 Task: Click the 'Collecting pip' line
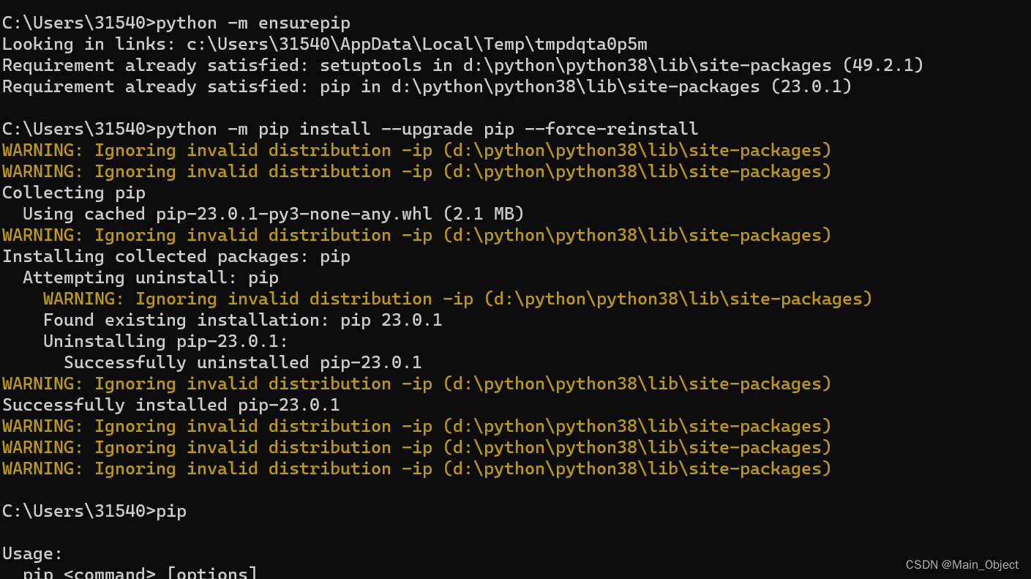(x=74, y=193)
